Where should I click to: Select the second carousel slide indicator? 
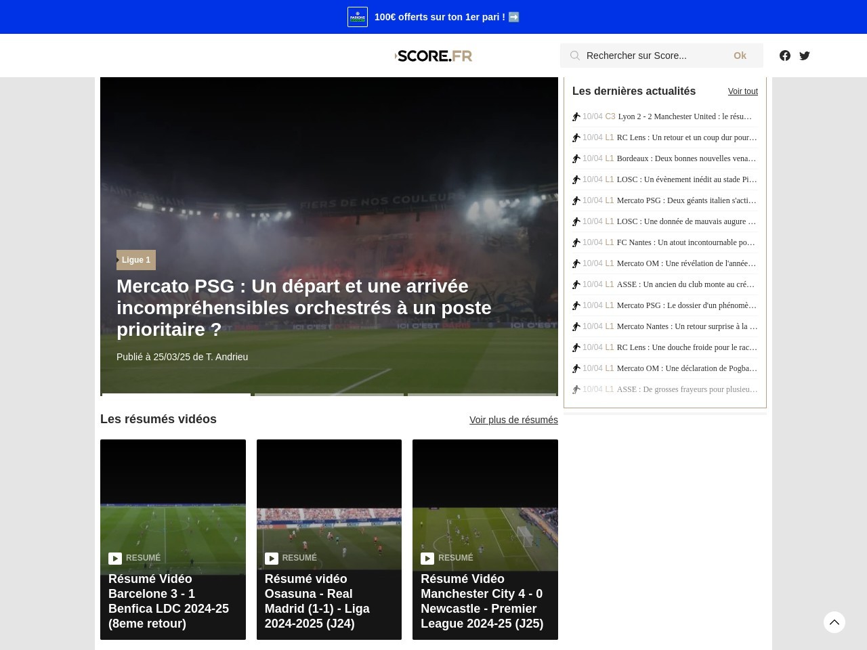329,395
